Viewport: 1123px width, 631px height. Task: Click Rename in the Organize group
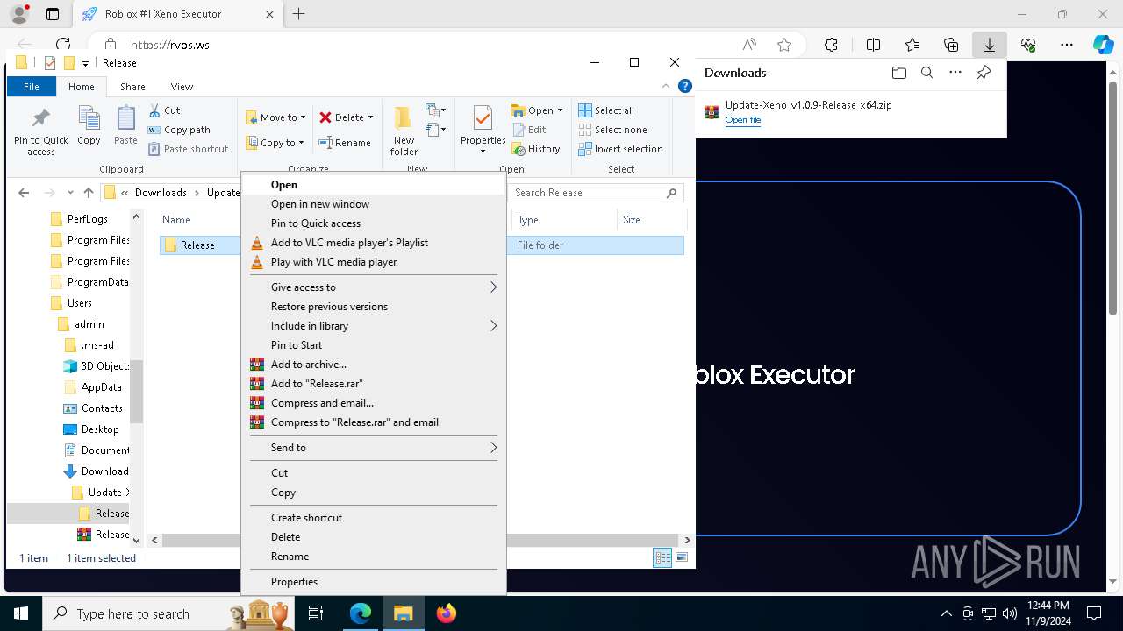(345, 143)
